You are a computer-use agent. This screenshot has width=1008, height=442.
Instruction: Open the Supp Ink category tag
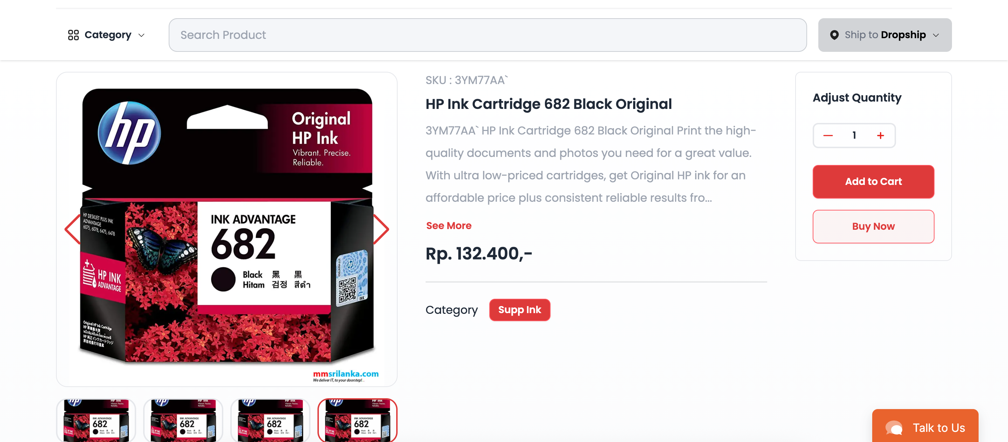(x=519, y=310)
